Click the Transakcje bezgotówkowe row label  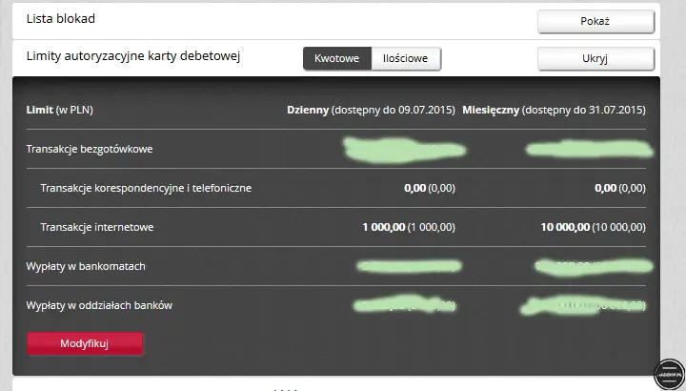(x=90, y=149)
